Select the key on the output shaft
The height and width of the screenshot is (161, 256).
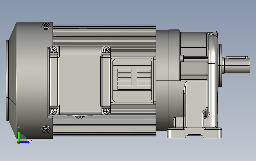tap(237, 57)
